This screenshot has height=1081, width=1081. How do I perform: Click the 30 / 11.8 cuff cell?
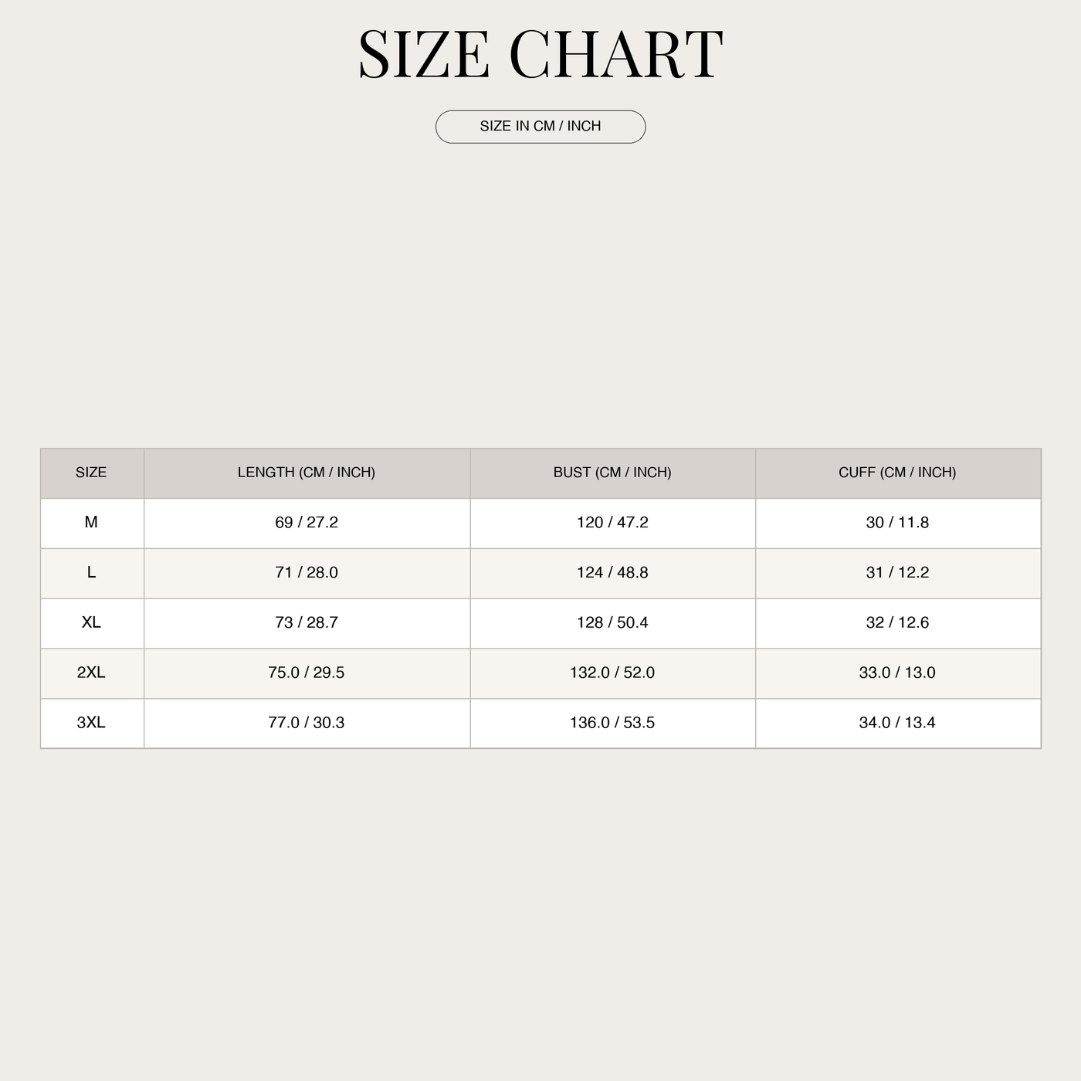(898, 524)
